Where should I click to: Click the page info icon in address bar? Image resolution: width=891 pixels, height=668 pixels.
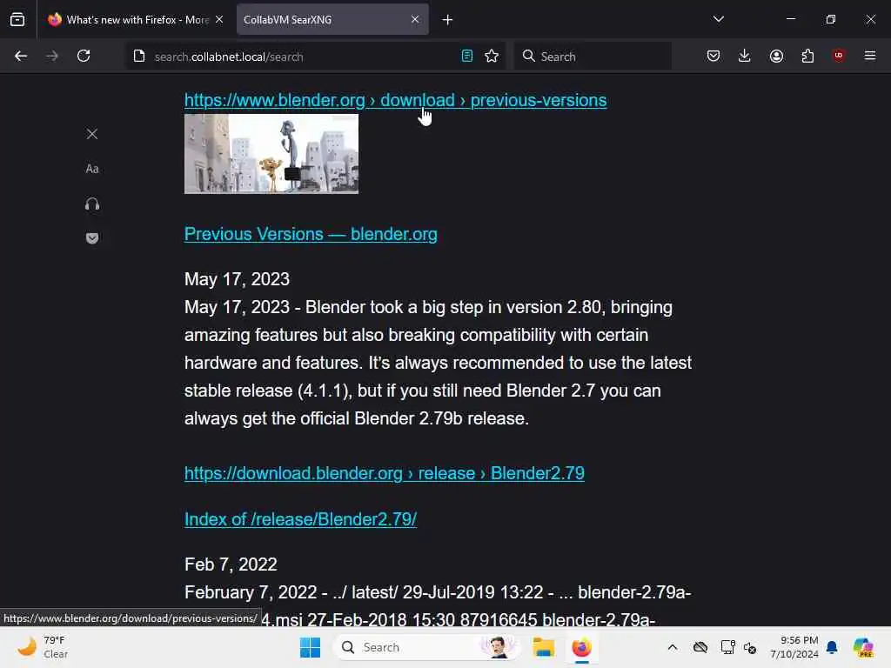pos(139,57)
